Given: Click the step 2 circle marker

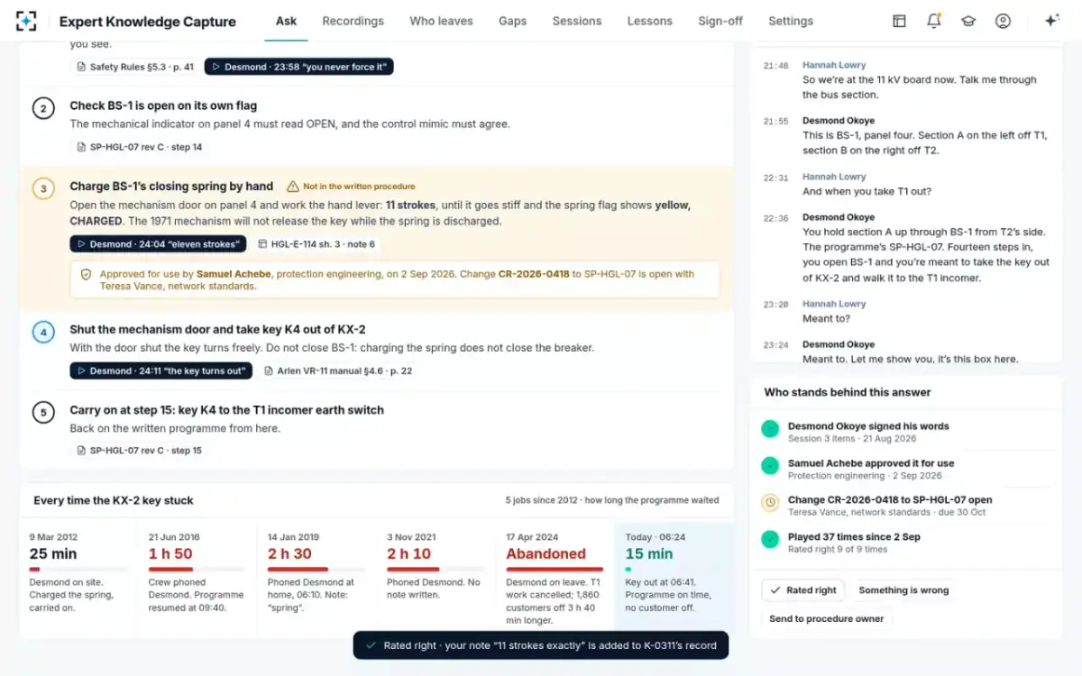Looking at the screenshot, I should click(43, 109).
